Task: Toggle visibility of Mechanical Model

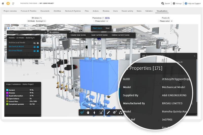Action: tap(35, 47)
